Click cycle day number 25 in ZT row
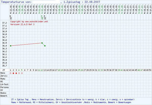152x105 pixels. pyautogui.click(x=79, y=70)
